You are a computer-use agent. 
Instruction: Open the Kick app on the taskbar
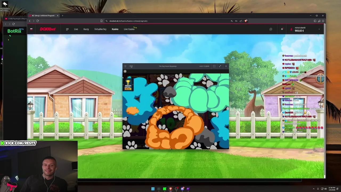[x=165, y=189]
